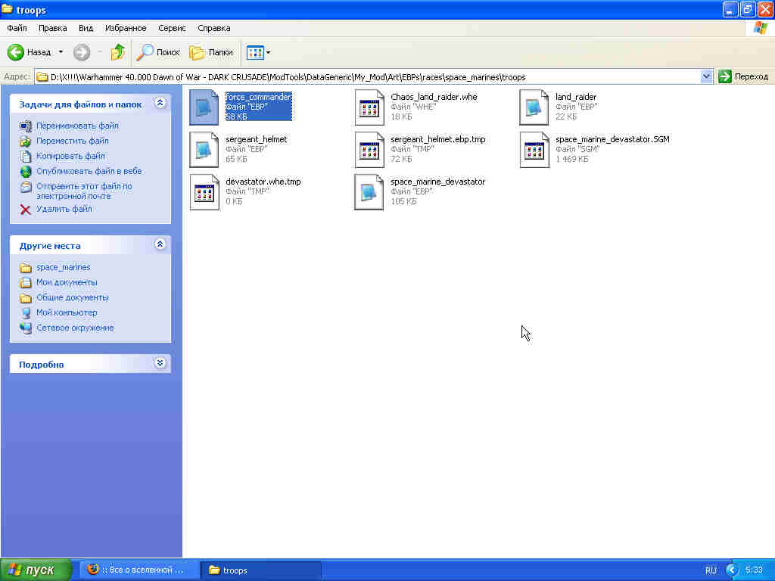Open 'Мой компьютер' link
The width and height of the screenshot is (775, 581).
pyautogui.click(x=67, y=312)
